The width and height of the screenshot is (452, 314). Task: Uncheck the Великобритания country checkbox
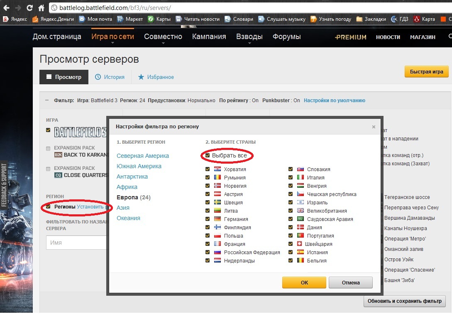pyautogui.click(x=291, y=211)
